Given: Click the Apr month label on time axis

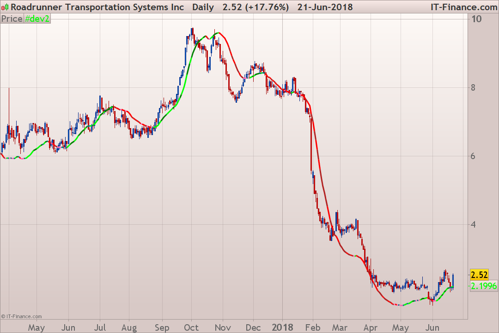Looking at the screenshot, I should click(x=371, y=327).
